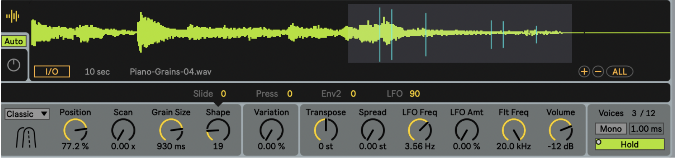The image size is (675, 158).
Task: Zoom in with the plus icon
Action: 584,72
